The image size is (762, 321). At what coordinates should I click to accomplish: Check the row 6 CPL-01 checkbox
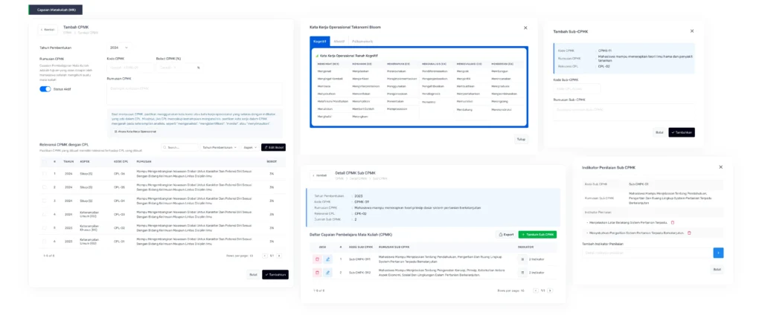point(45,241)
